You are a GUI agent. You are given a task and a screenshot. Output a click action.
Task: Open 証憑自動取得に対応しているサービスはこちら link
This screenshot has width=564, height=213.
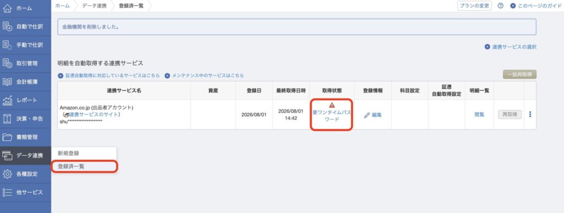pos(109,75)
